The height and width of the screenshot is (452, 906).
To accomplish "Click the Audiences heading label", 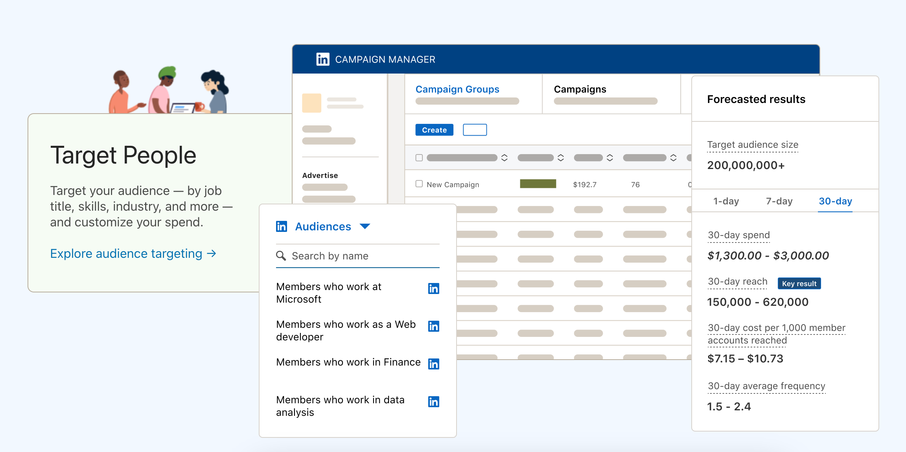I will (323, 226).
